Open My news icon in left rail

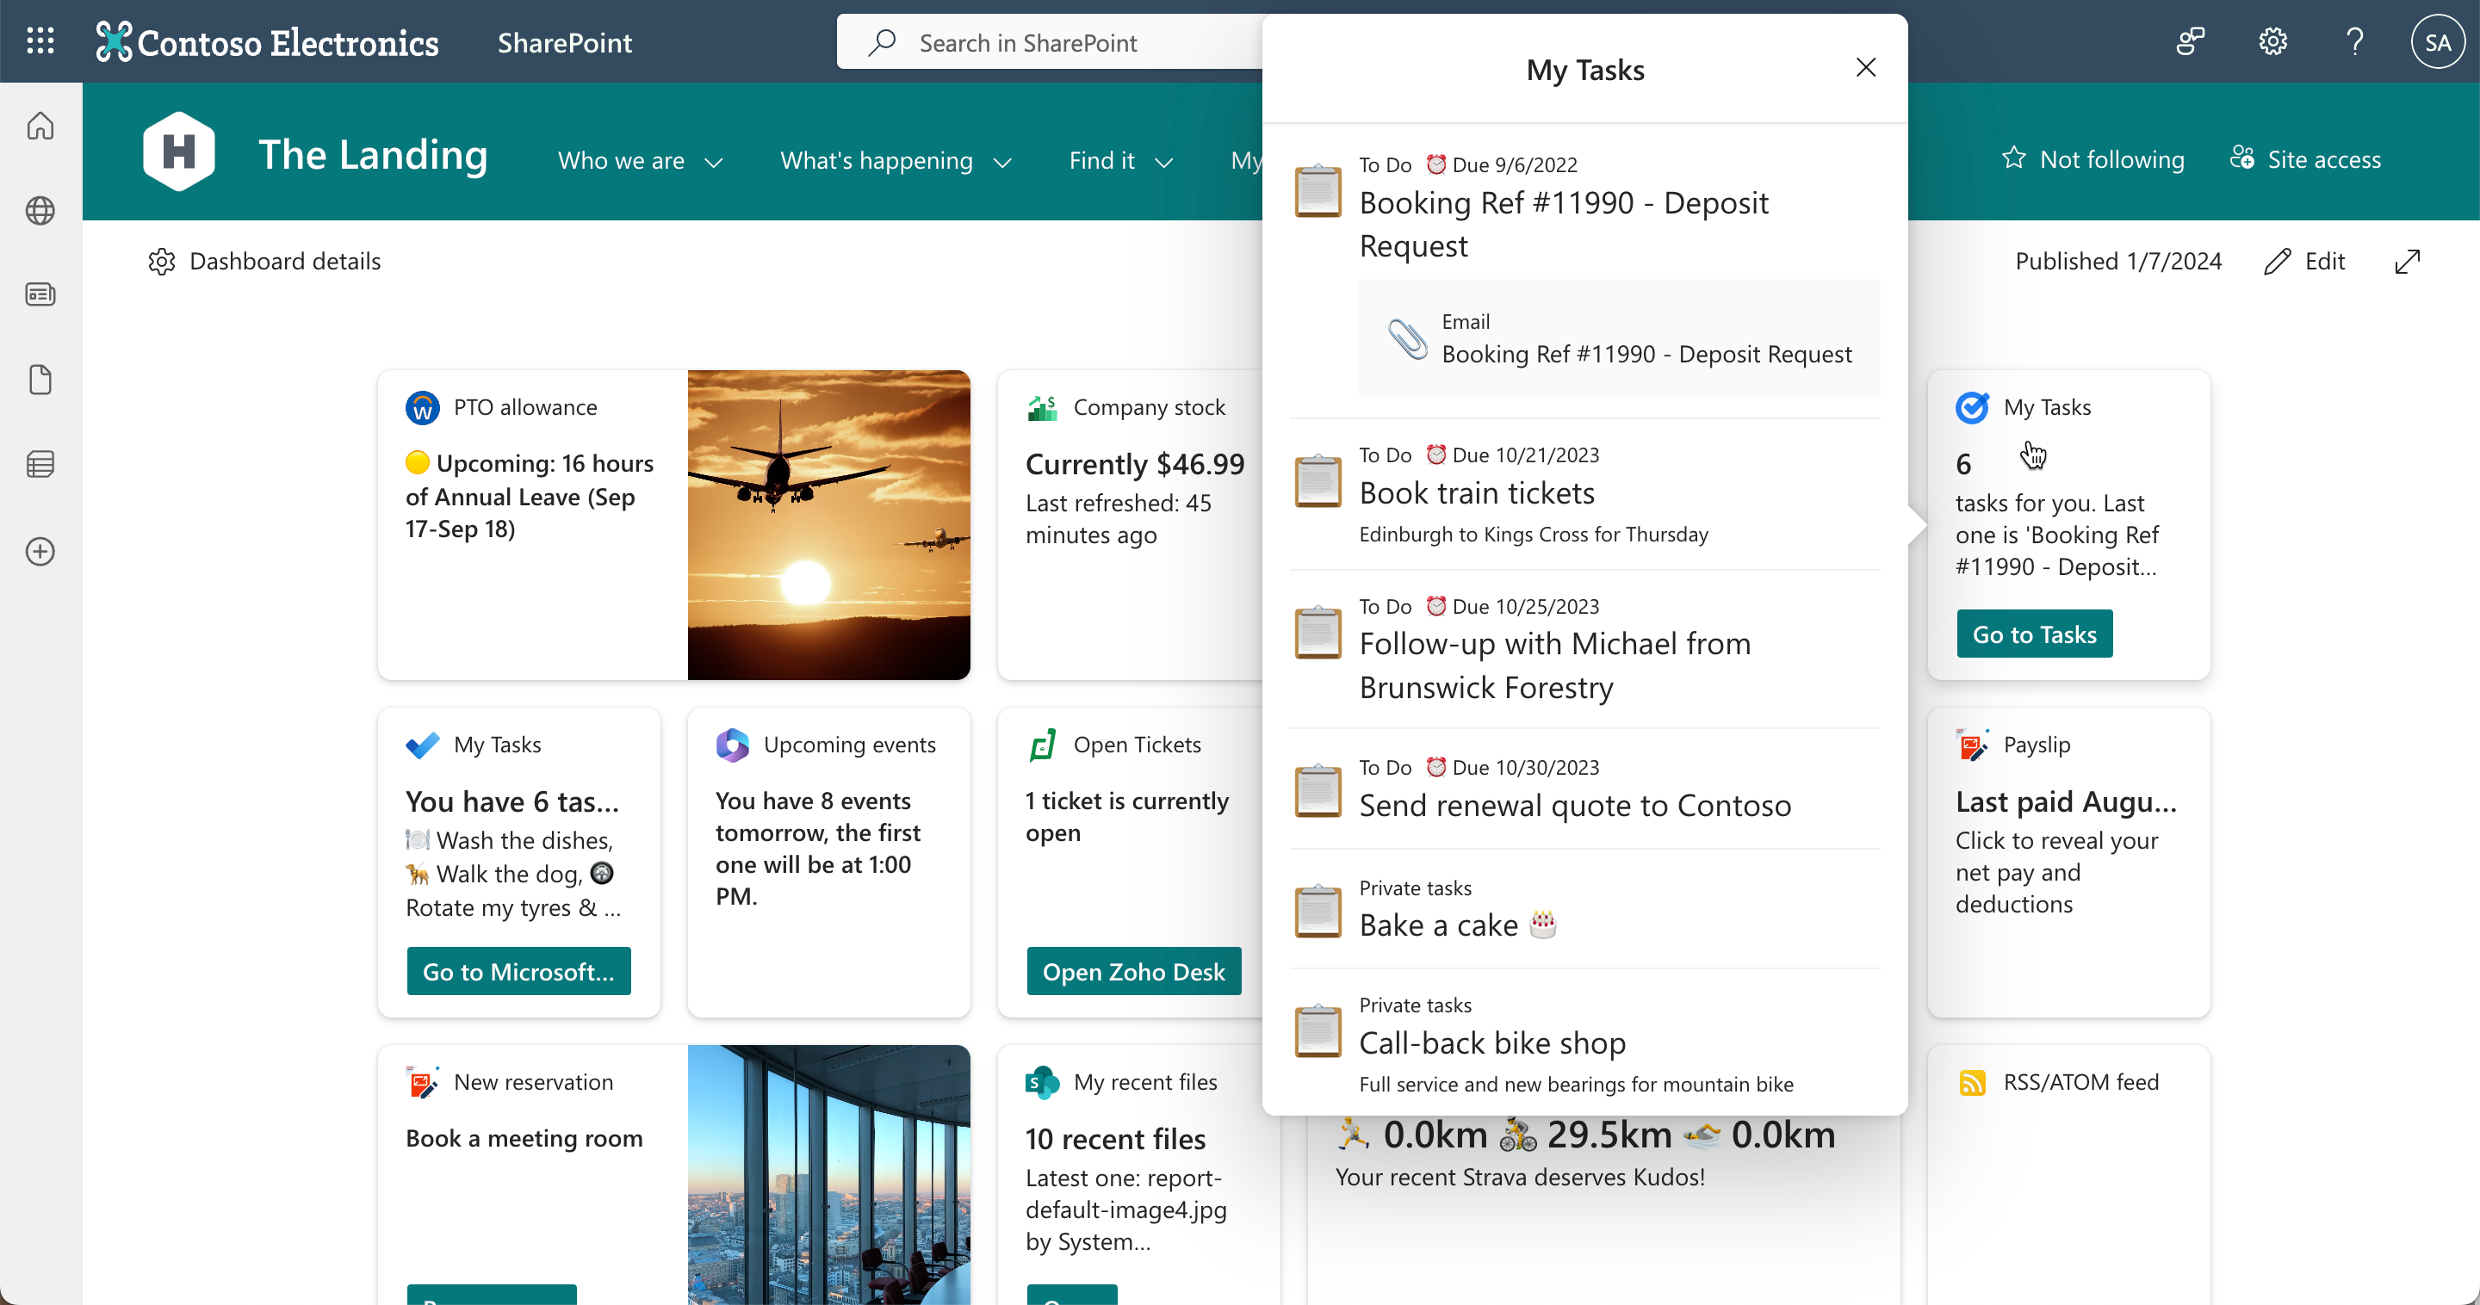[x=40, y=294]
